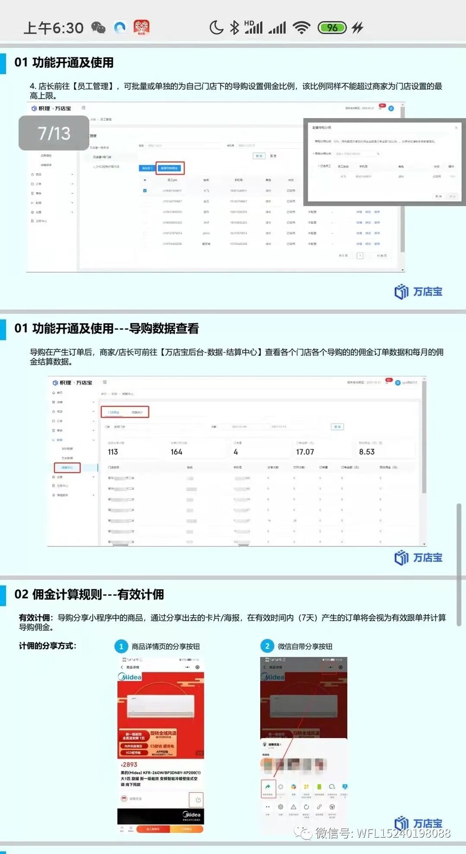Tap the air conditioner product image in left phone
Image resolution: width=466 pixels, height=854 pixels.
point(160,707)
